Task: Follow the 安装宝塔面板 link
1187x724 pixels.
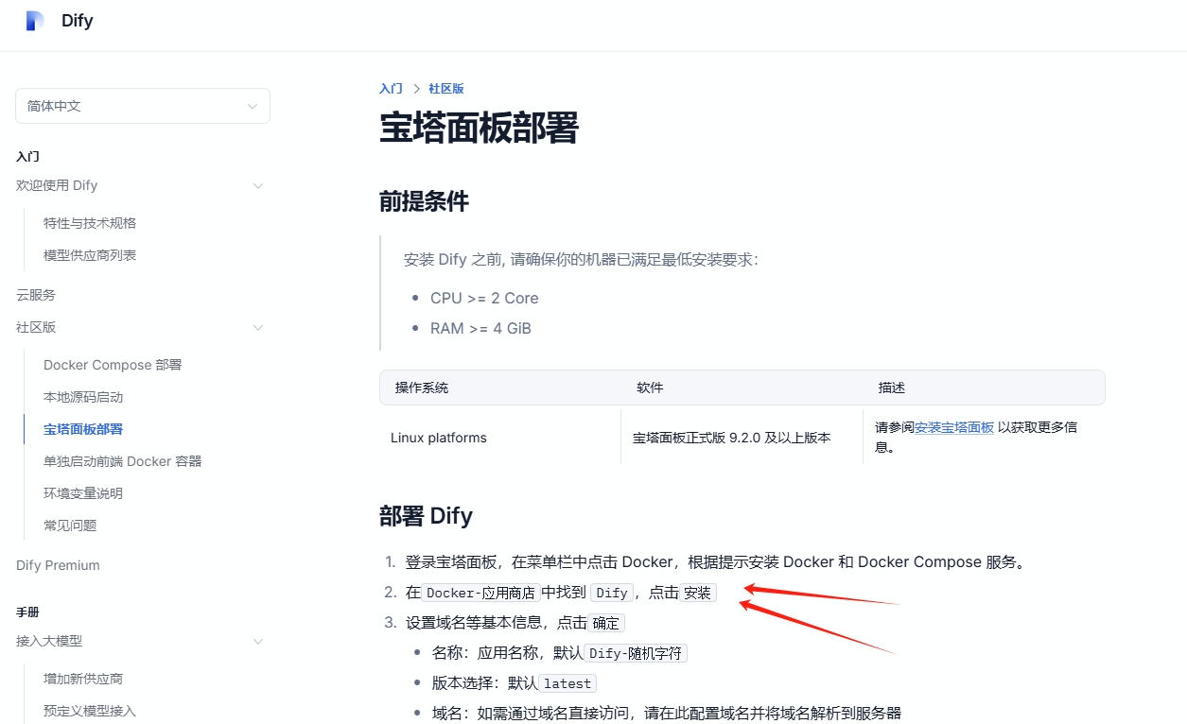Action: pos(954,427)
